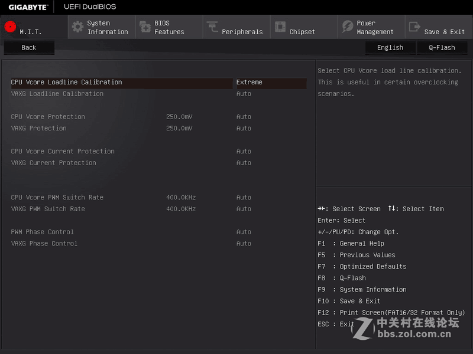Viewport: 473px width, 354px height.
Task: Switch to the BIOS Features tab
Action: [x=169, y=27]
